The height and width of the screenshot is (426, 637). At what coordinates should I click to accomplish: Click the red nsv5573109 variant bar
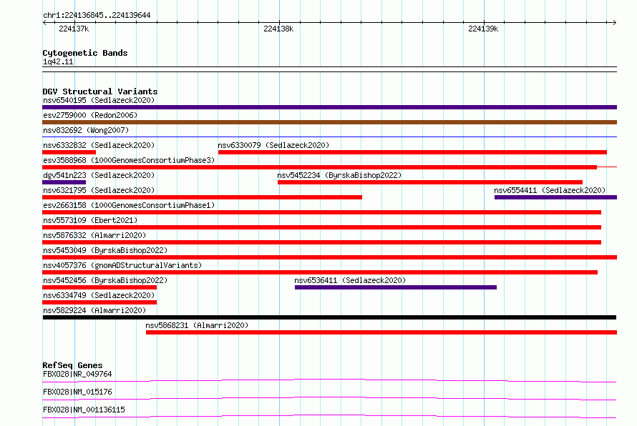point(322,227)
